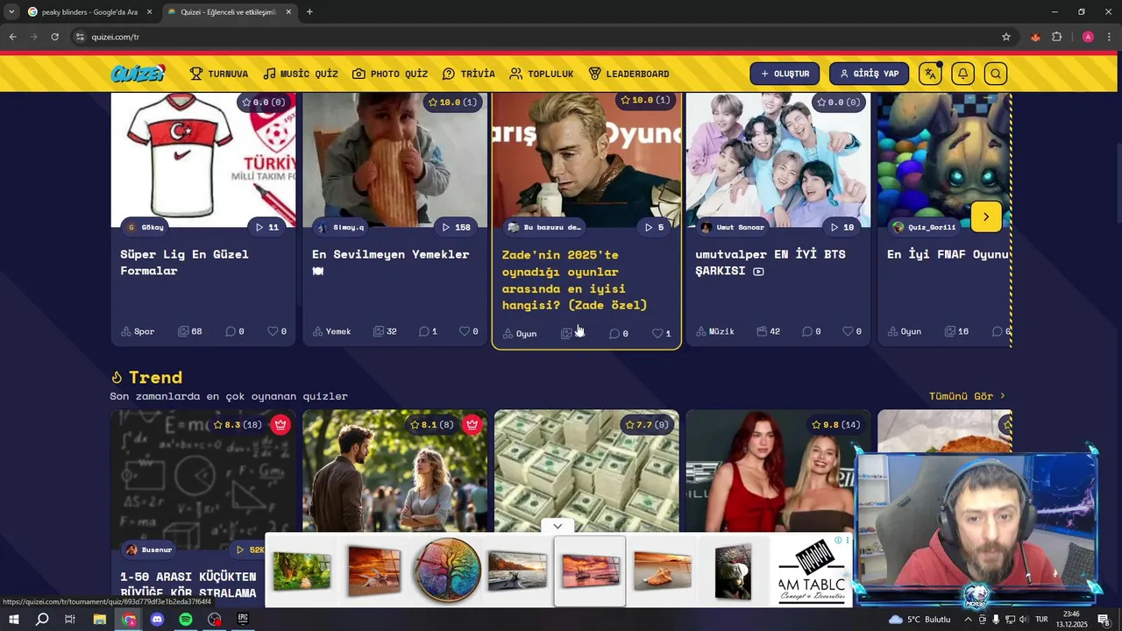The image size is (1122, 631).
Task: Click the Simay.q author label
Action: [340, 227]
